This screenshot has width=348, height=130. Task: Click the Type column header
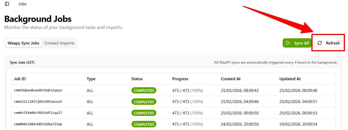pos(91,79)
